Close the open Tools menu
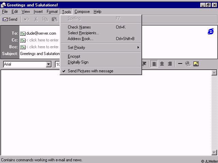Screen dimensions: 218x163 66,12
